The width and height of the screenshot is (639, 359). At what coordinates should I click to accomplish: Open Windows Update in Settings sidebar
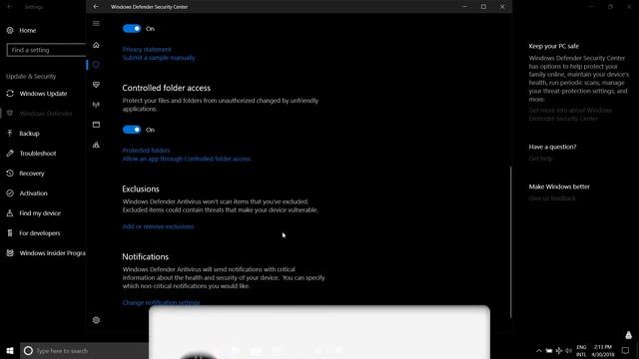tap(43, 94)
